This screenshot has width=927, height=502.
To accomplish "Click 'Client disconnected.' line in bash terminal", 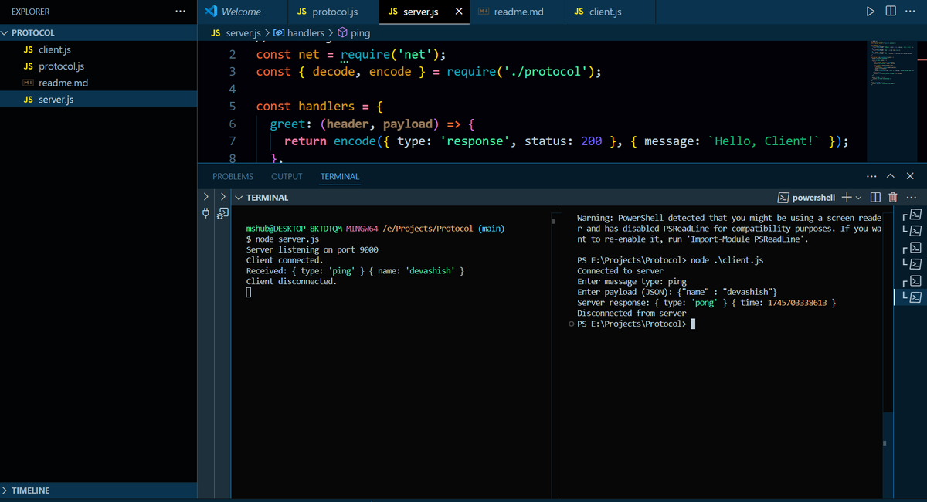I will (291, 281).
